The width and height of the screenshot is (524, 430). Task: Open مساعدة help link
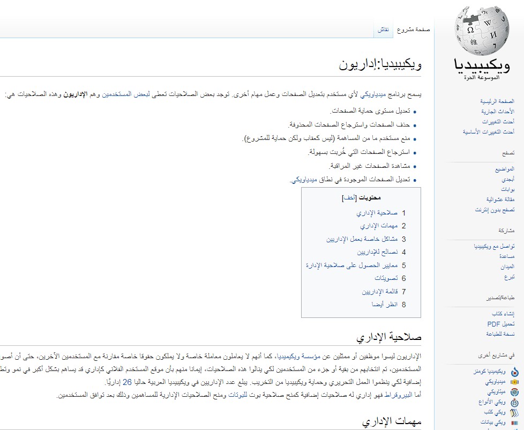pyautogui.click(x=507, y=256)
